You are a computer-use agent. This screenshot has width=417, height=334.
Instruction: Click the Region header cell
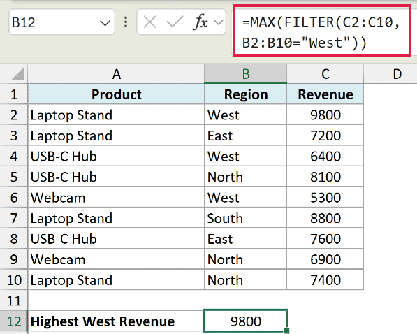pos(245,94)
